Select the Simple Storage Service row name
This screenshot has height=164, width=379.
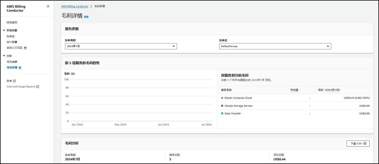coord(238,106)
